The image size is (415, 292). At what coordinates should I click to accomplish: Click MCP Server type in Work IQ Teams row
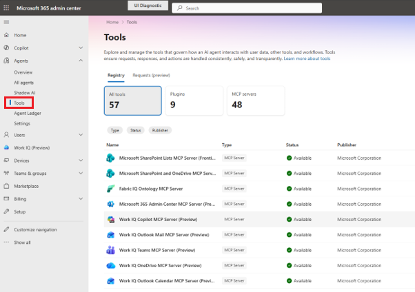click(x=234, y=250)
